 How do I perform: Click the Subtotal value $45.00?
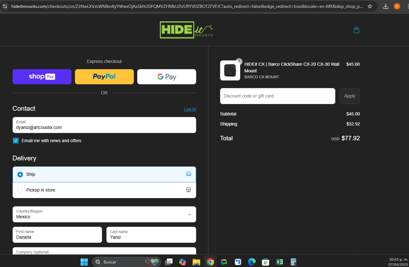353,114
